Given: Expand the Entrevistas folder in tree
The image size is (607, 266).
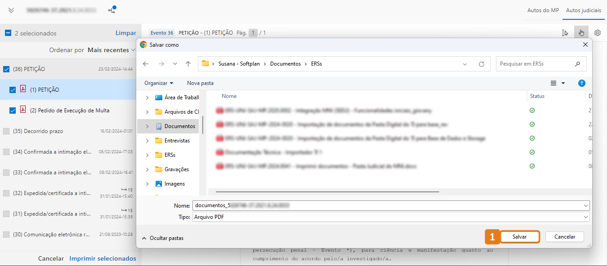Looking at the screenshot, I should [x=147, y=141].
